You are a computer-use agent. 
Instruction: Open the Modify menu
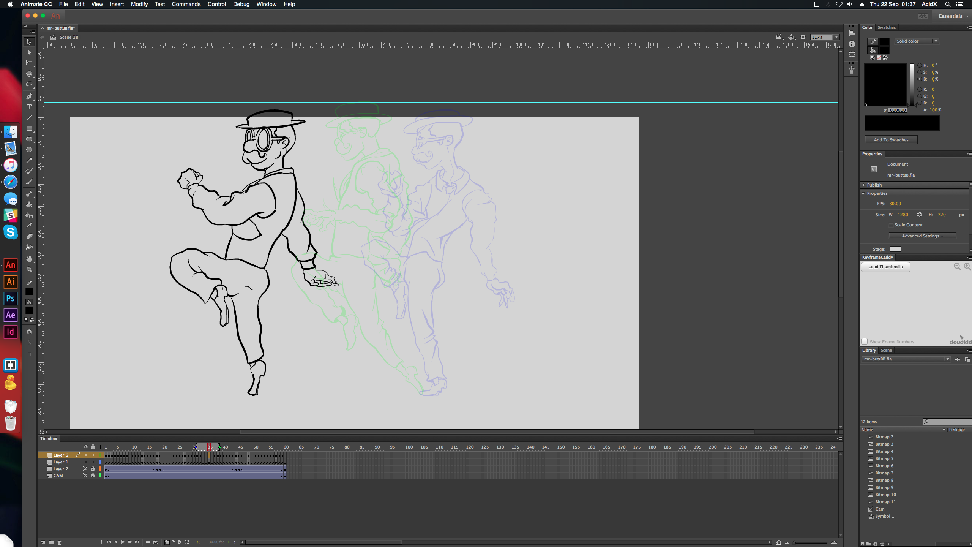pos(139,4)
